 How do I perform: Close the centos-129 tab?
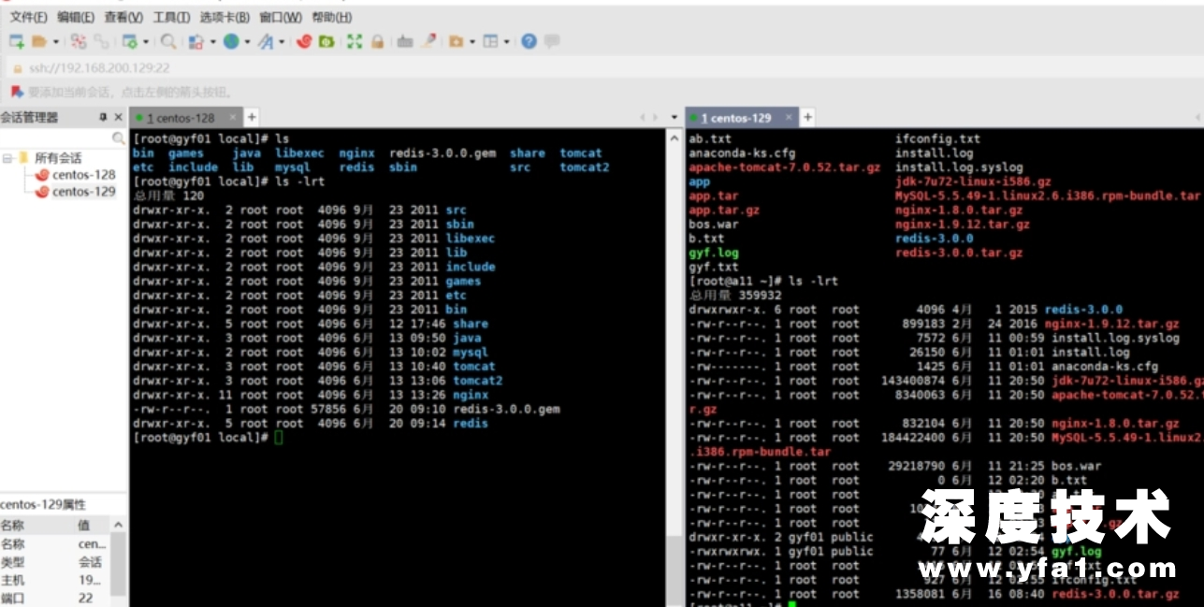pos(788,118)
